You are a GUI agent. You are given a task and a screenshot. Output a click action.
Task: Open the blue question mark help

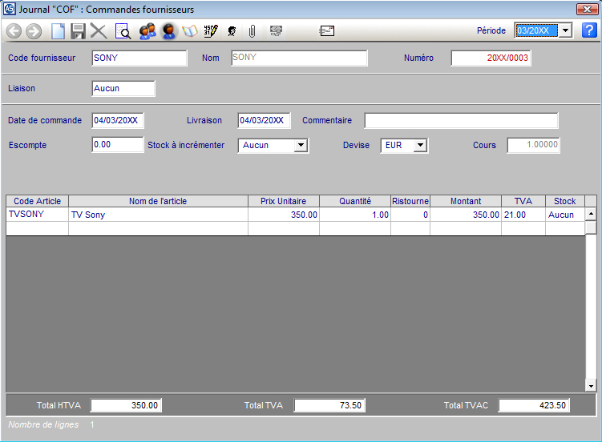coord(589,30)
